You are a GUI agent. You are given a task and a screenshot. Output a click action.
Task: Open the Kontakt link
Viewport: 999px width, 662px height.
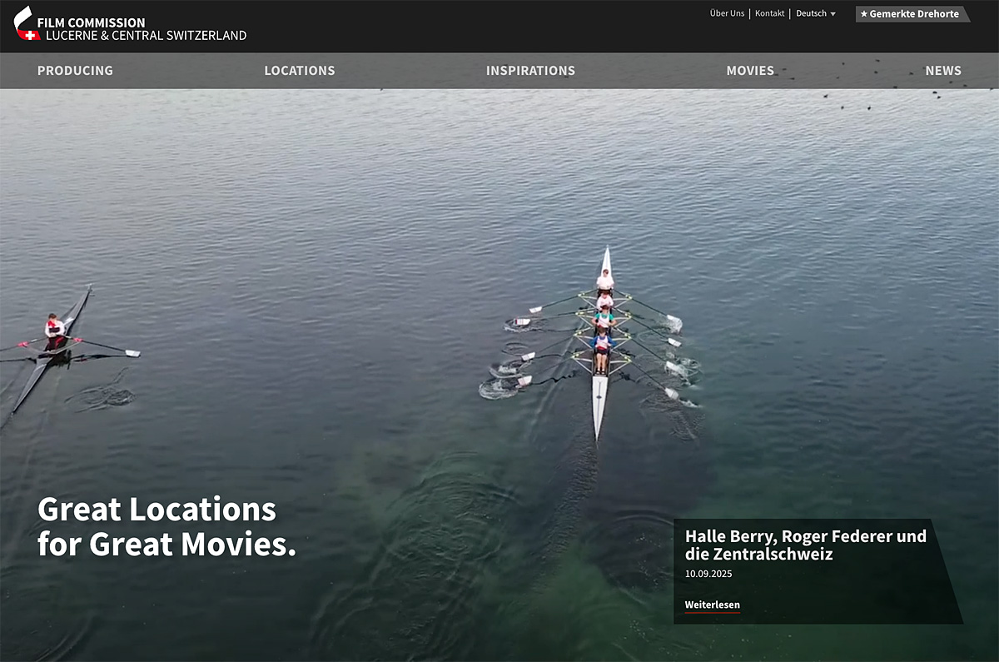770,13
